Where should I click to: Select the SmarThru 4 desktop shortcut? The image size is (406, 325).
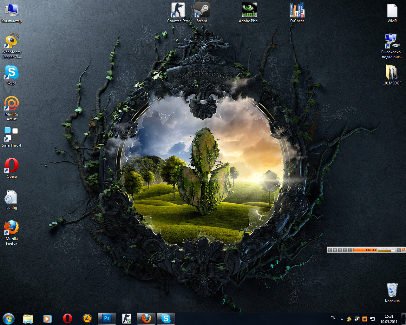coord(12,137)
